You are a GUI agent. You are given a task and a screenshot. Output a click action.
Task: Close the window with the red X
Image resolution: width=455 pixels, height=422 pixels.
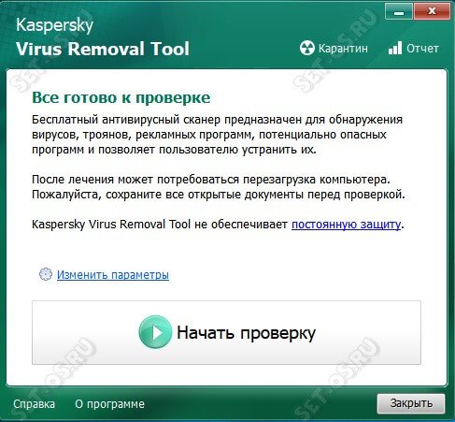[x=432, y=11]
